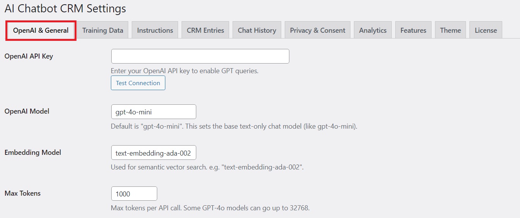Go to the Instructions tab
This screenshot has width=520, height=218.
pos(155,30)
